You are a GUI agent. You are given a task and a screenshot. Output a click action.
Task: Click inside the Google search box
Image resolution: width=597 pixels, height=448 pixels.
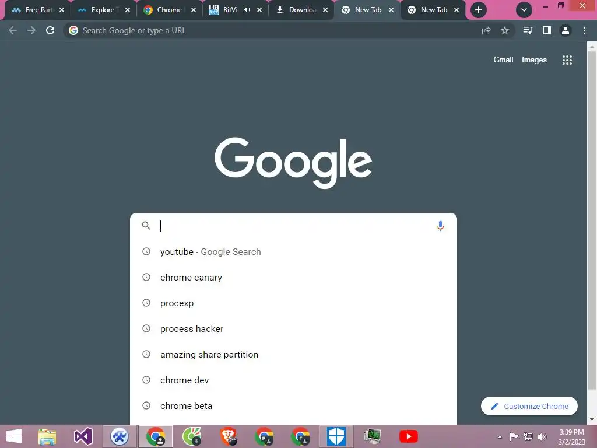tap(293, 226)
